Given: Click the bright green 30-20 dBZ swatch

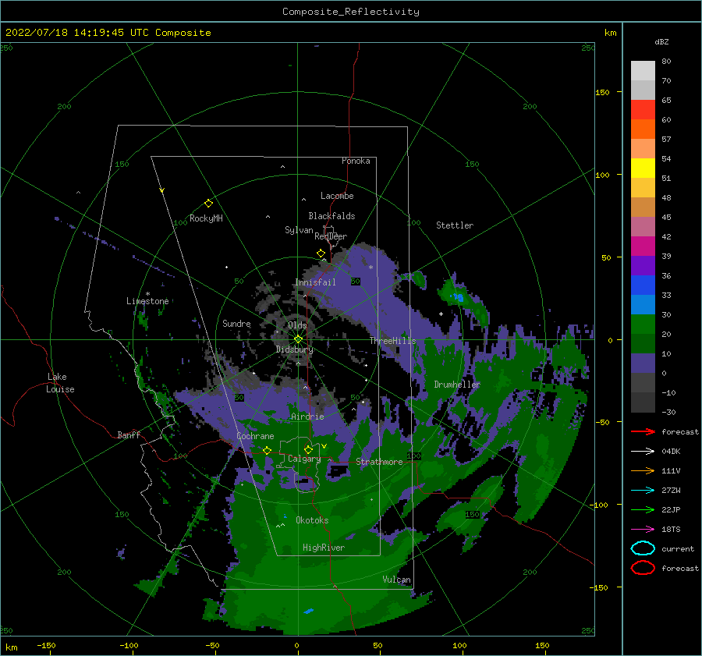Looking at the screenshot, I should 643,324.
